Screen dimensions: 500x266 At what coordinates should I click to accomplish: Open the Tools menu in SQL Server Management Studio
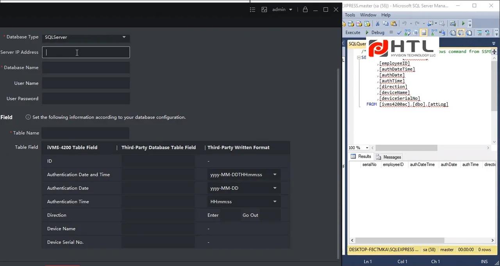tap(350, 15)
